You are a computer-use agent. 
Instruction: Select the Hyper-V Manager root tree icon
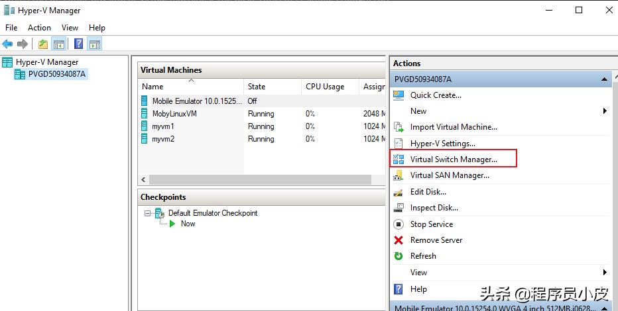tap(7, 62)
